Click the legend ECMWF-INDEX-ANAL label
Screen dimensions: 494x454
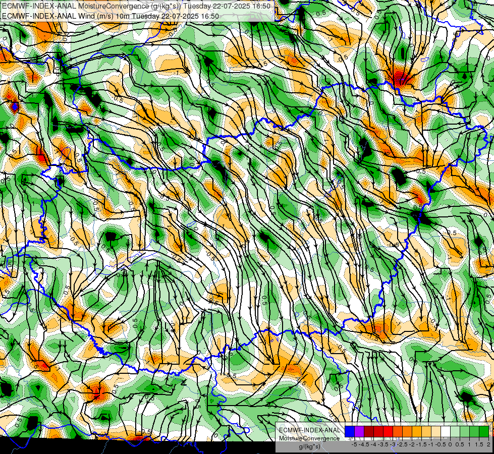(x=310, y=430)
